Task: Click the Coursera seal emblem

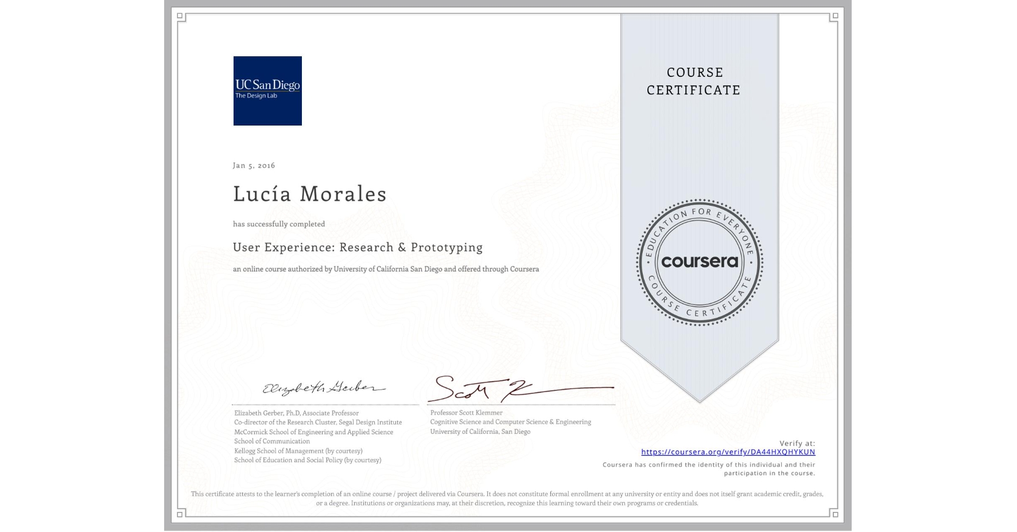Action: point(699,263)
